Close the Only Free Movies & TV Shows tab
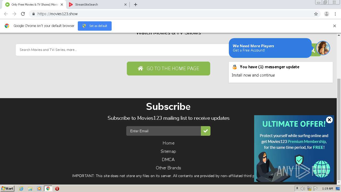 click(x=62, y=5)
